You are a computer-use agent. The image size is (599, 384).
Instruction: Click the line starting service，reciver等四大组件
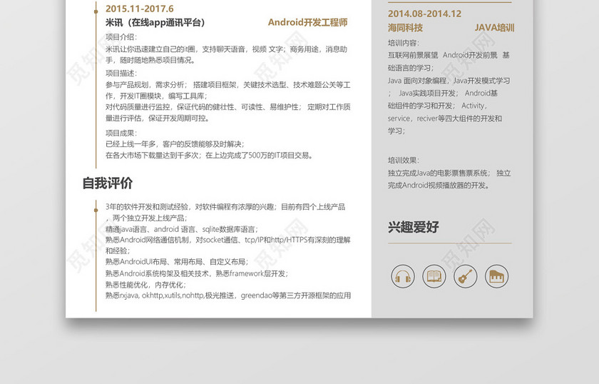(445, 118)
